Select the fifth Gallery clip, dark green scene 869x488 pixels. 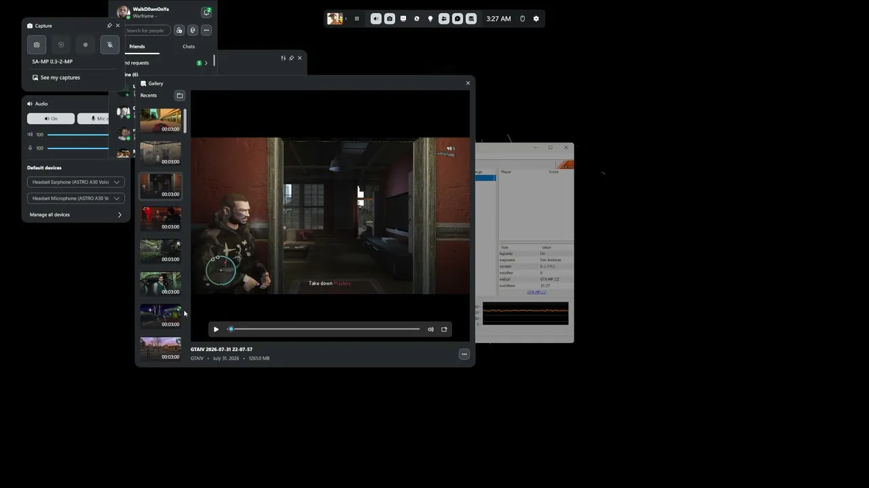coord(161,251)
